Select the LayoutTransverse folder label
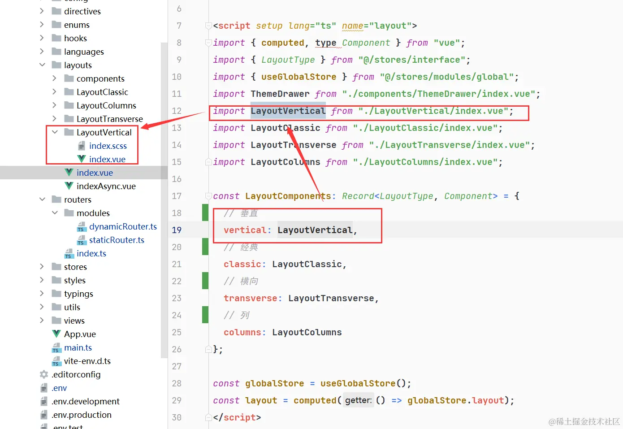 point(110,119)
